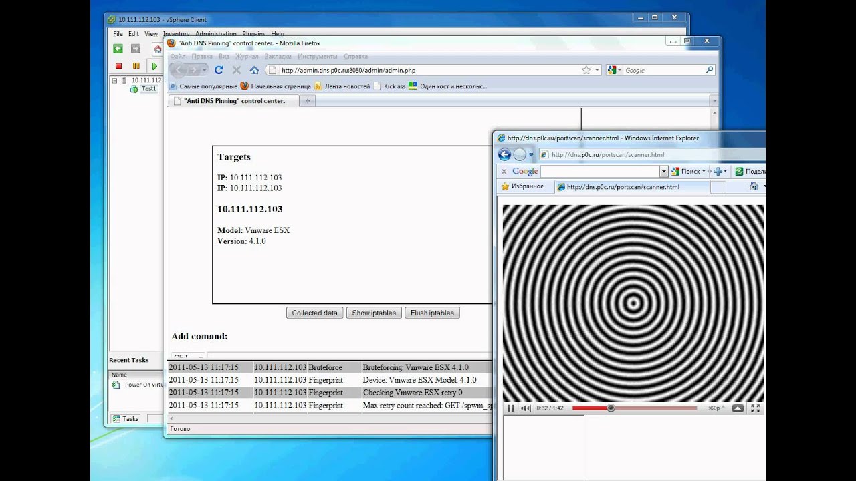Open Один хост и несколько bookmark
This screenshot has height=481, width=856.
click(x=447, y=86)
